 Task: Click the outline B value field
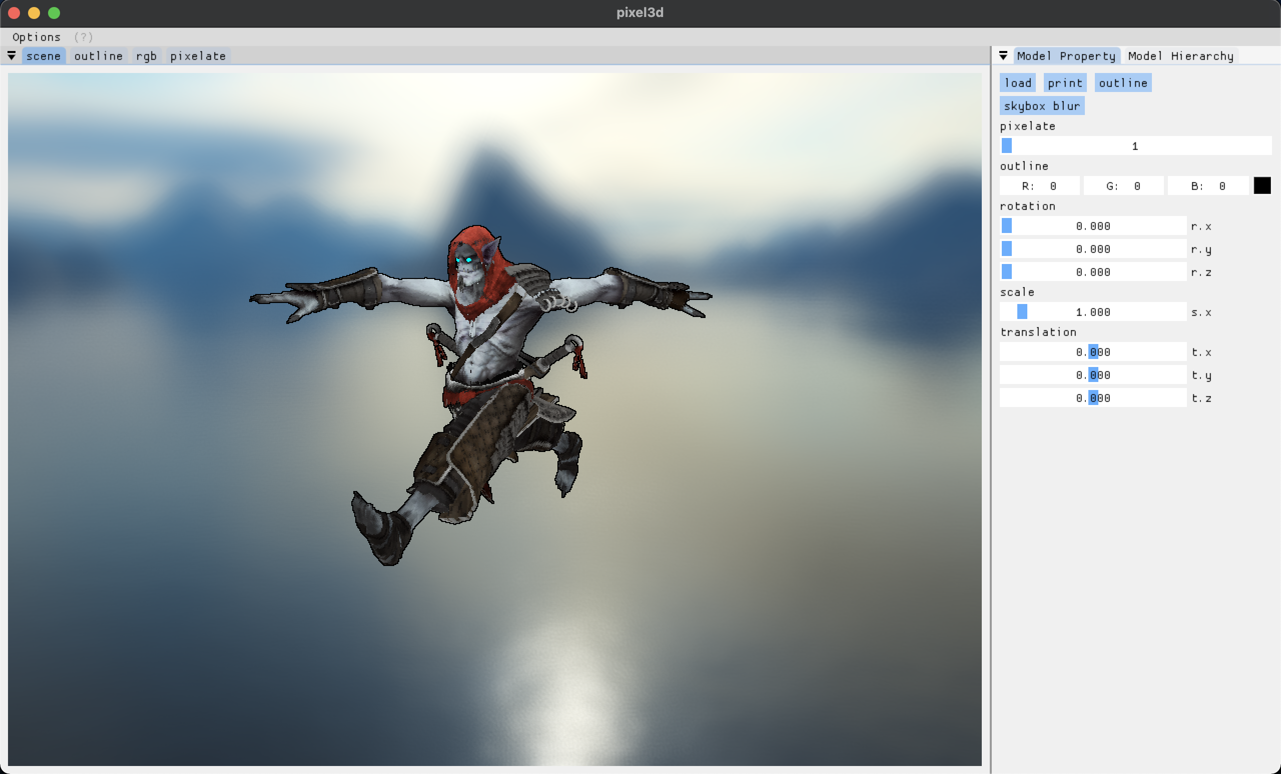1208,185
